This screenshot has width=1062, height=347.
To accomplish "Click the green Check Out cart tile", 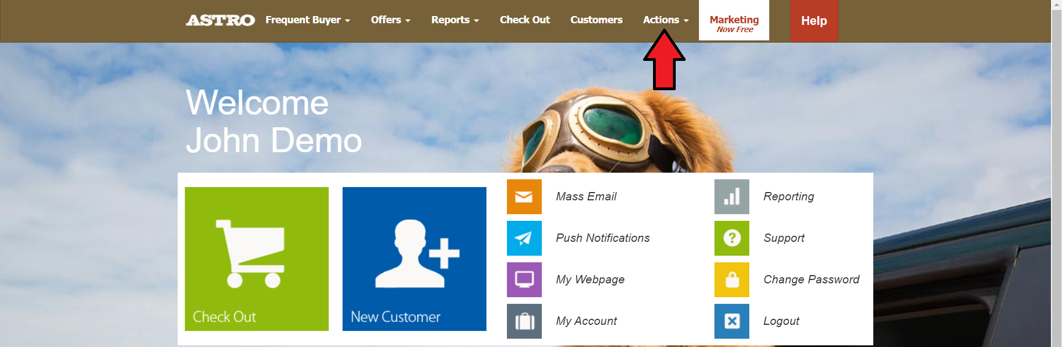I will 257,258.
